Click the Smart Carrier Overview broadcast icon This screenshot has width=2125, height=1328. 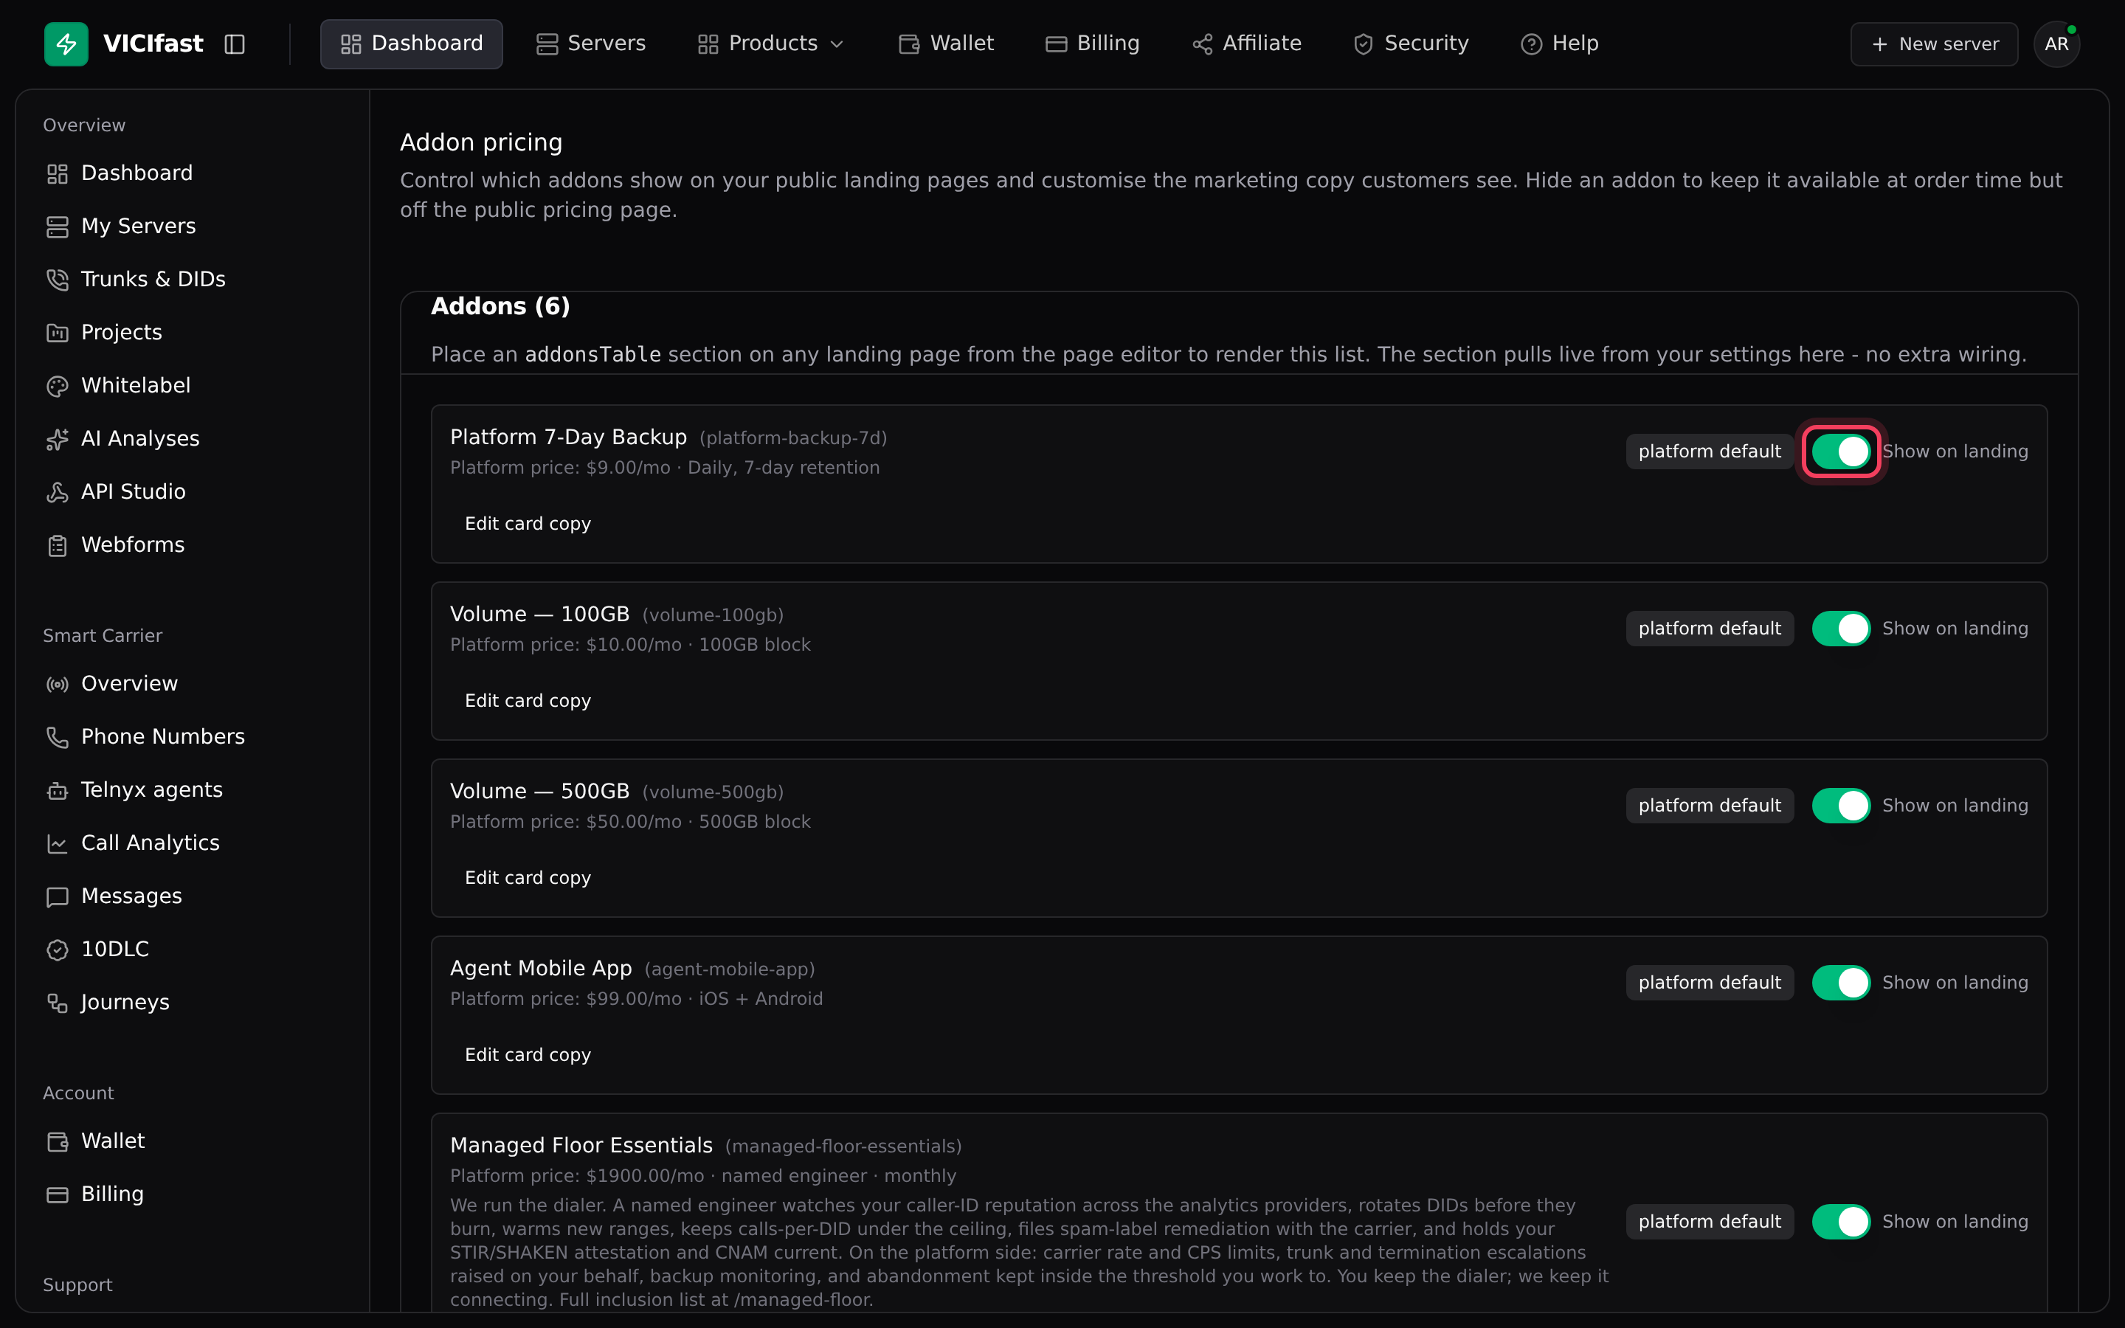(x=57, y=684)
